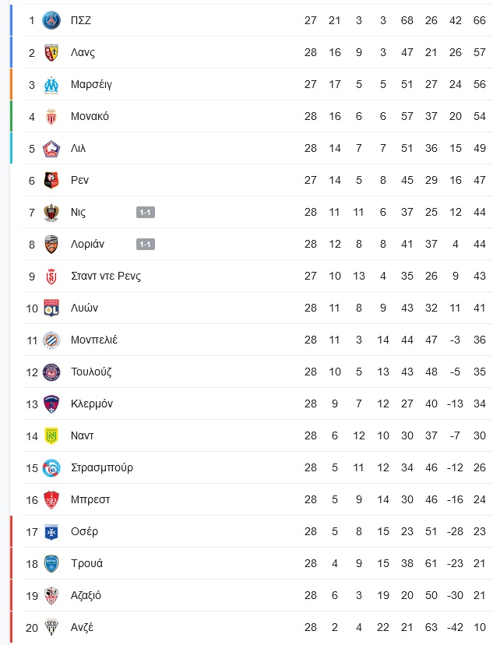This screenshot has height=645, width=493.
Task: Select the Αζαξιό row in standings
Action: (x=258, y=596)
